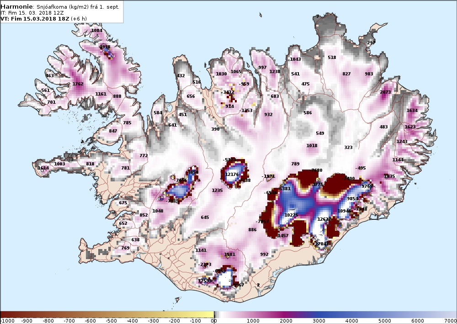Screen dimensions: 457x324
Task: Click the map value 818
Action: tap(90, 164)
